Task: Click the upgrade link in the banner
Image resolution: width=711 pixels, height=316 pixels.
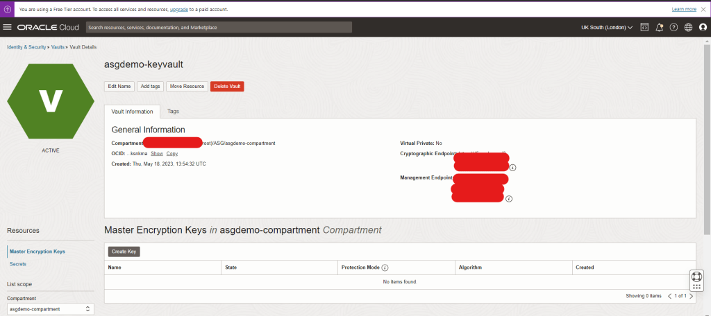Action: [180, 10]
